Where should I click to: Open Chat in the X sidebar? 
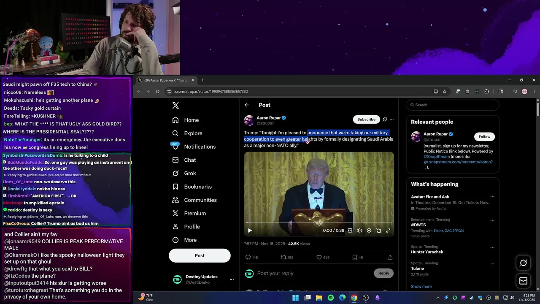pos(184,160)
